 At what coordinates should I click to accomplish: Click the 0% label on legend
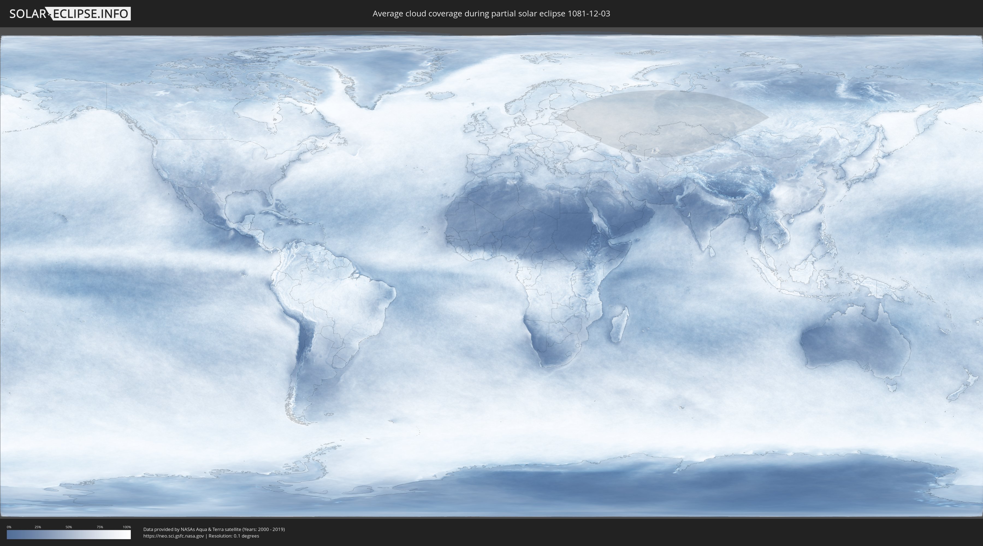tap(9, 527)
